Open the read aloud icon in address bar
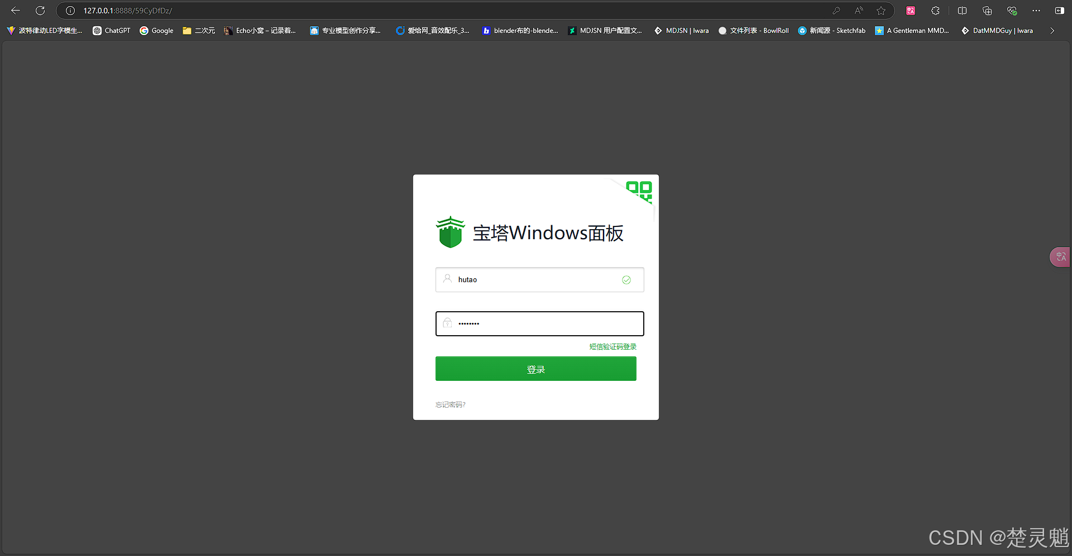The width and height of the screenshot is (1072, 556). (859, 11)
